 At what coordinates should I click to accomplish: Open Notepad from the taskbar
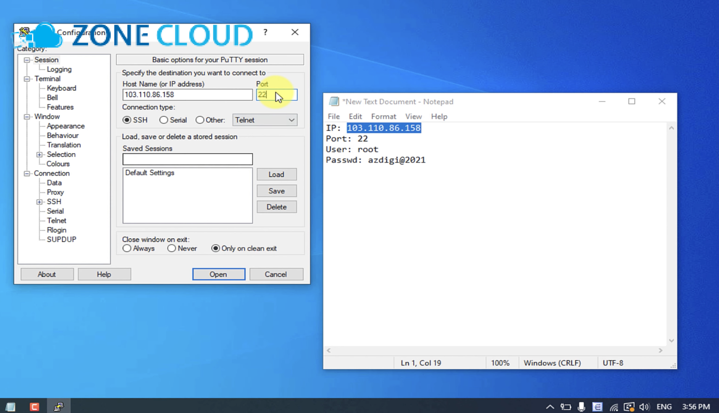click(x=11, y=406)
